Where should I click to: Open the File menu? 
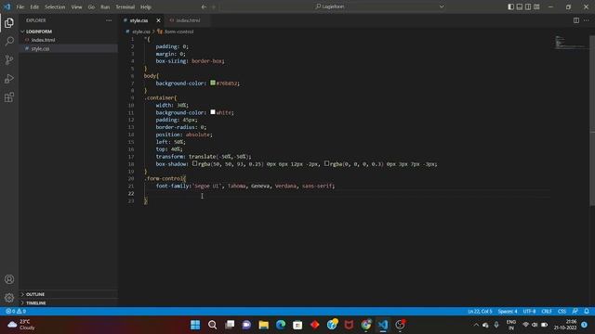point(20,6)
